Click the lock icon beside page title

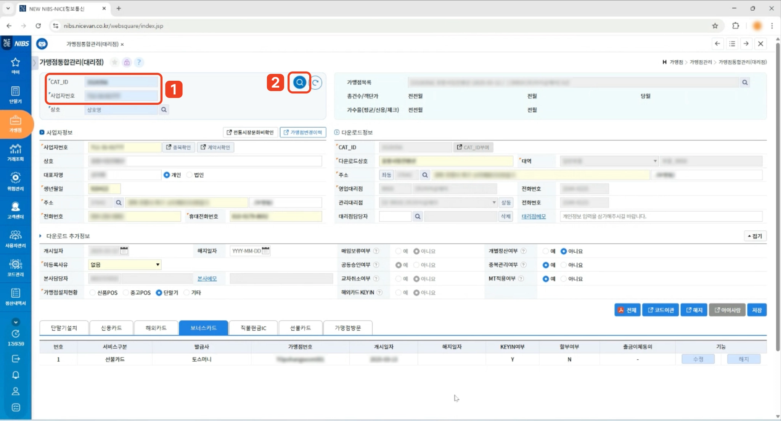[x=127, y=62]
